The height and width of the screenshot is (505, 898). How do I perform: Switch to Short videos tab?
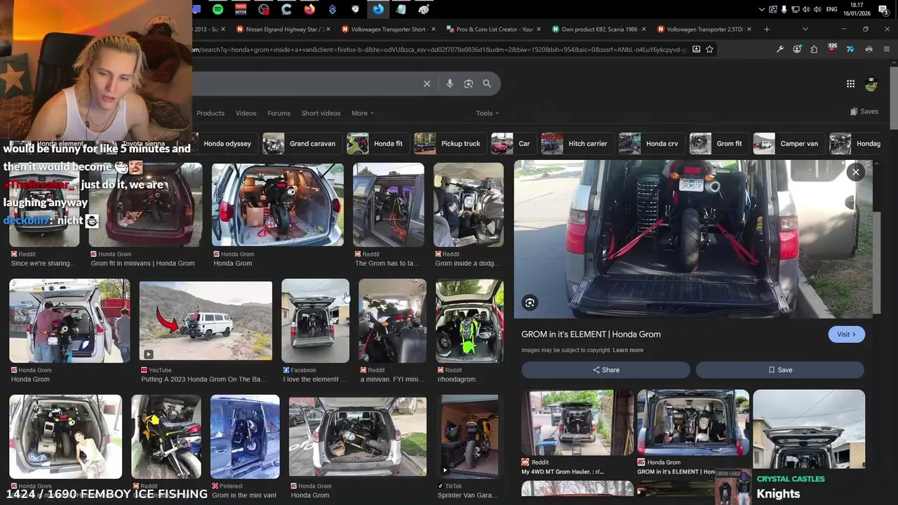tap(321, 113)
